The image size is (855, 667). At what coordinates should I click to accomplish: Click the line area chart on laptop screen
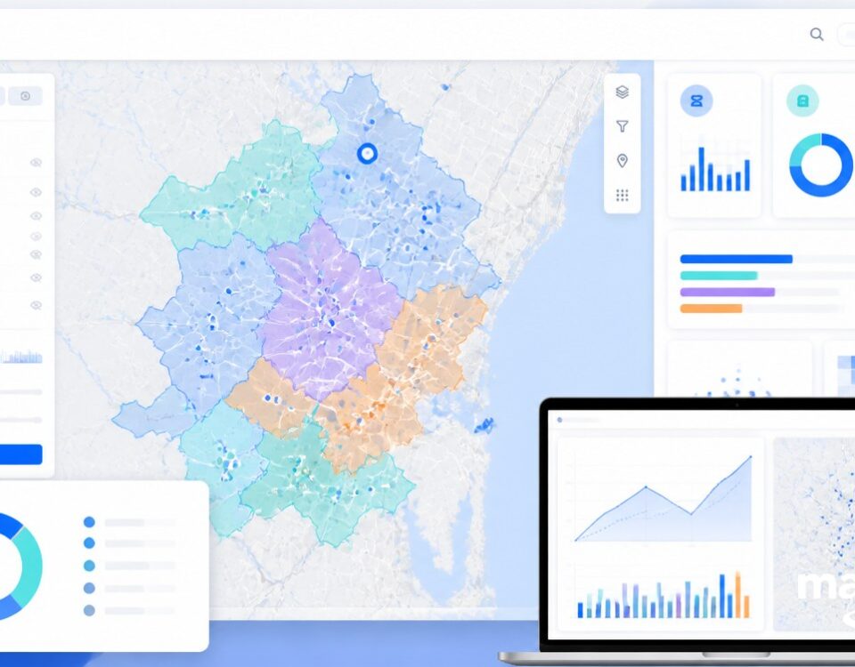coord(663,498)
